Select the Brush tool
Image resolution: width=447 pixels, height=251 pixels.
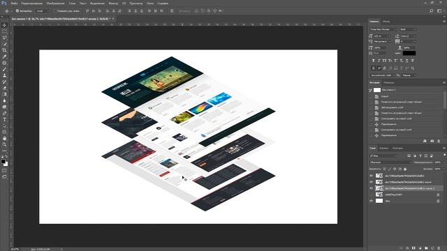(x=4, y=69)
